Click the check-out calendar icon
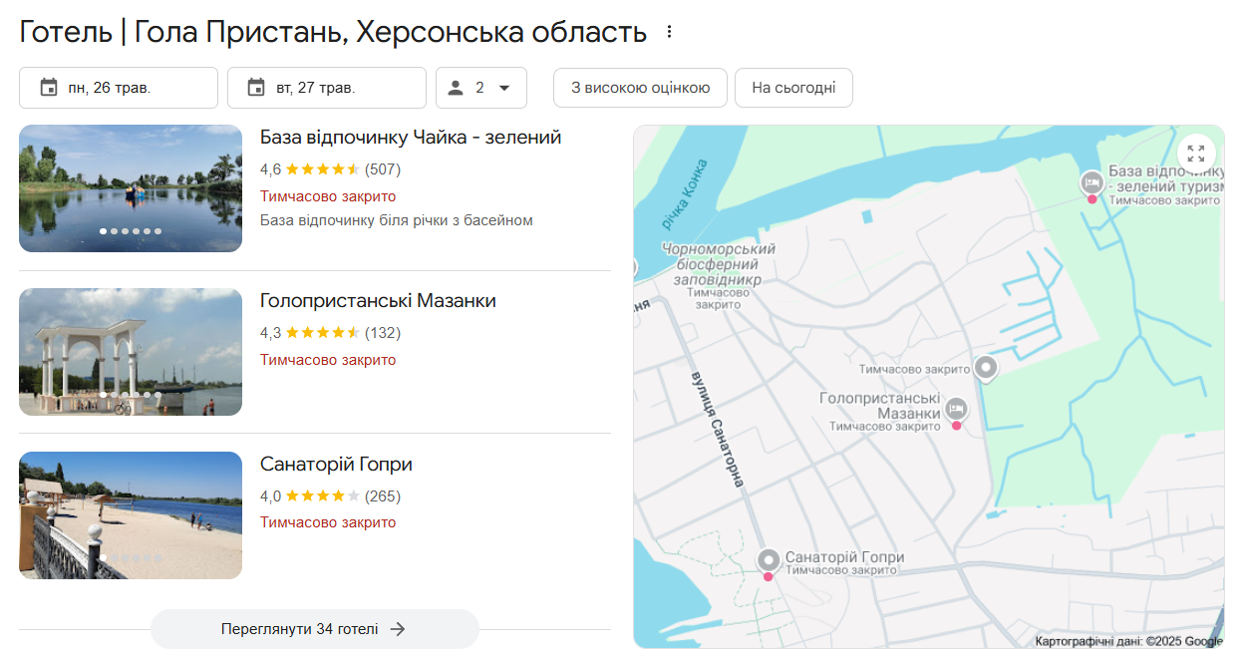This screenshot has width=1246, height=657. (x=256, y=88)
